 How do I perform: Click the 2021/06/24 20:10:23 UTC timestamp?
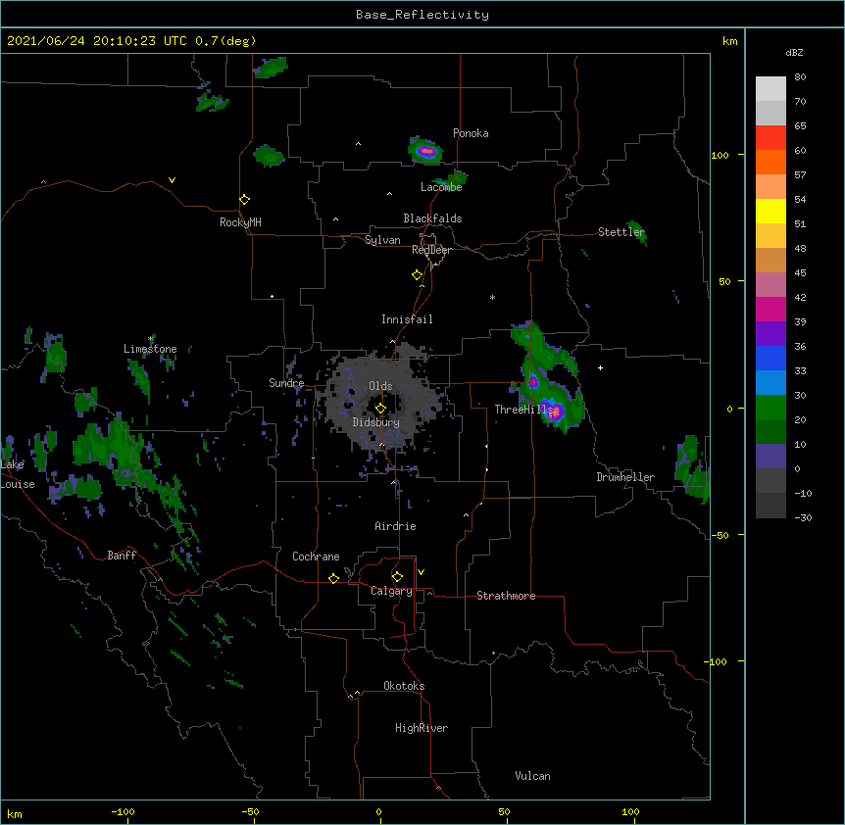(x=131, y=41)
